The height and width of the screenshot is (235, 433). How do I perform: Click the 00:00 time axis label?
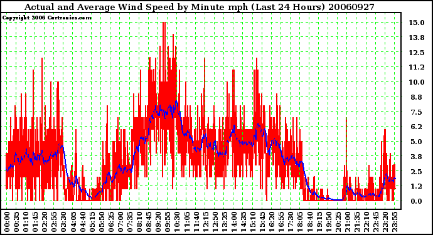7,222
